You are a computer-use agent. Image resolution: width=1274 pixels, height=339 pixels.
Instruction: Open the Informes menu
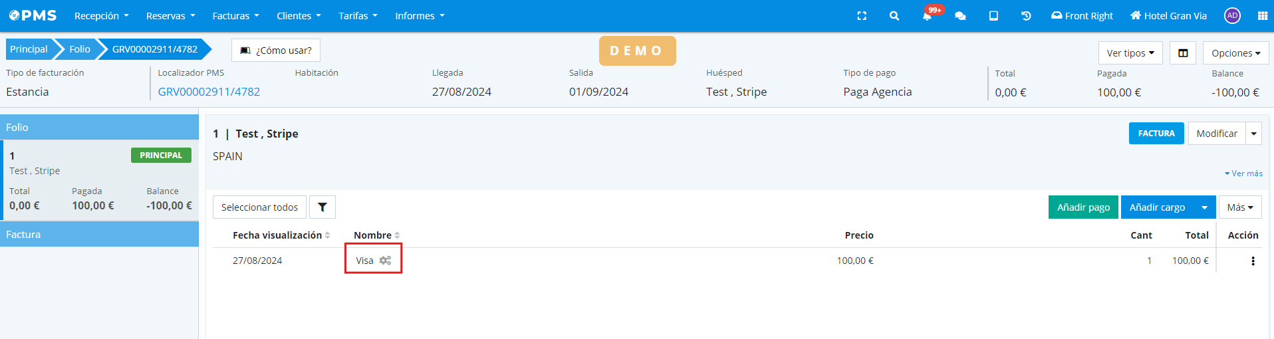tap(420, 16)
